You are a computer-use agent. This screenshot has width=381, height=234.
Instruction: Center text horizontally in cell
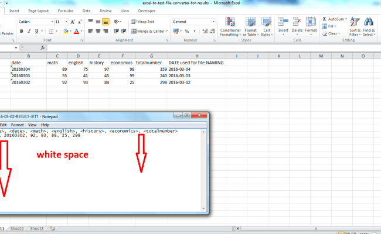tap(98, 31)
